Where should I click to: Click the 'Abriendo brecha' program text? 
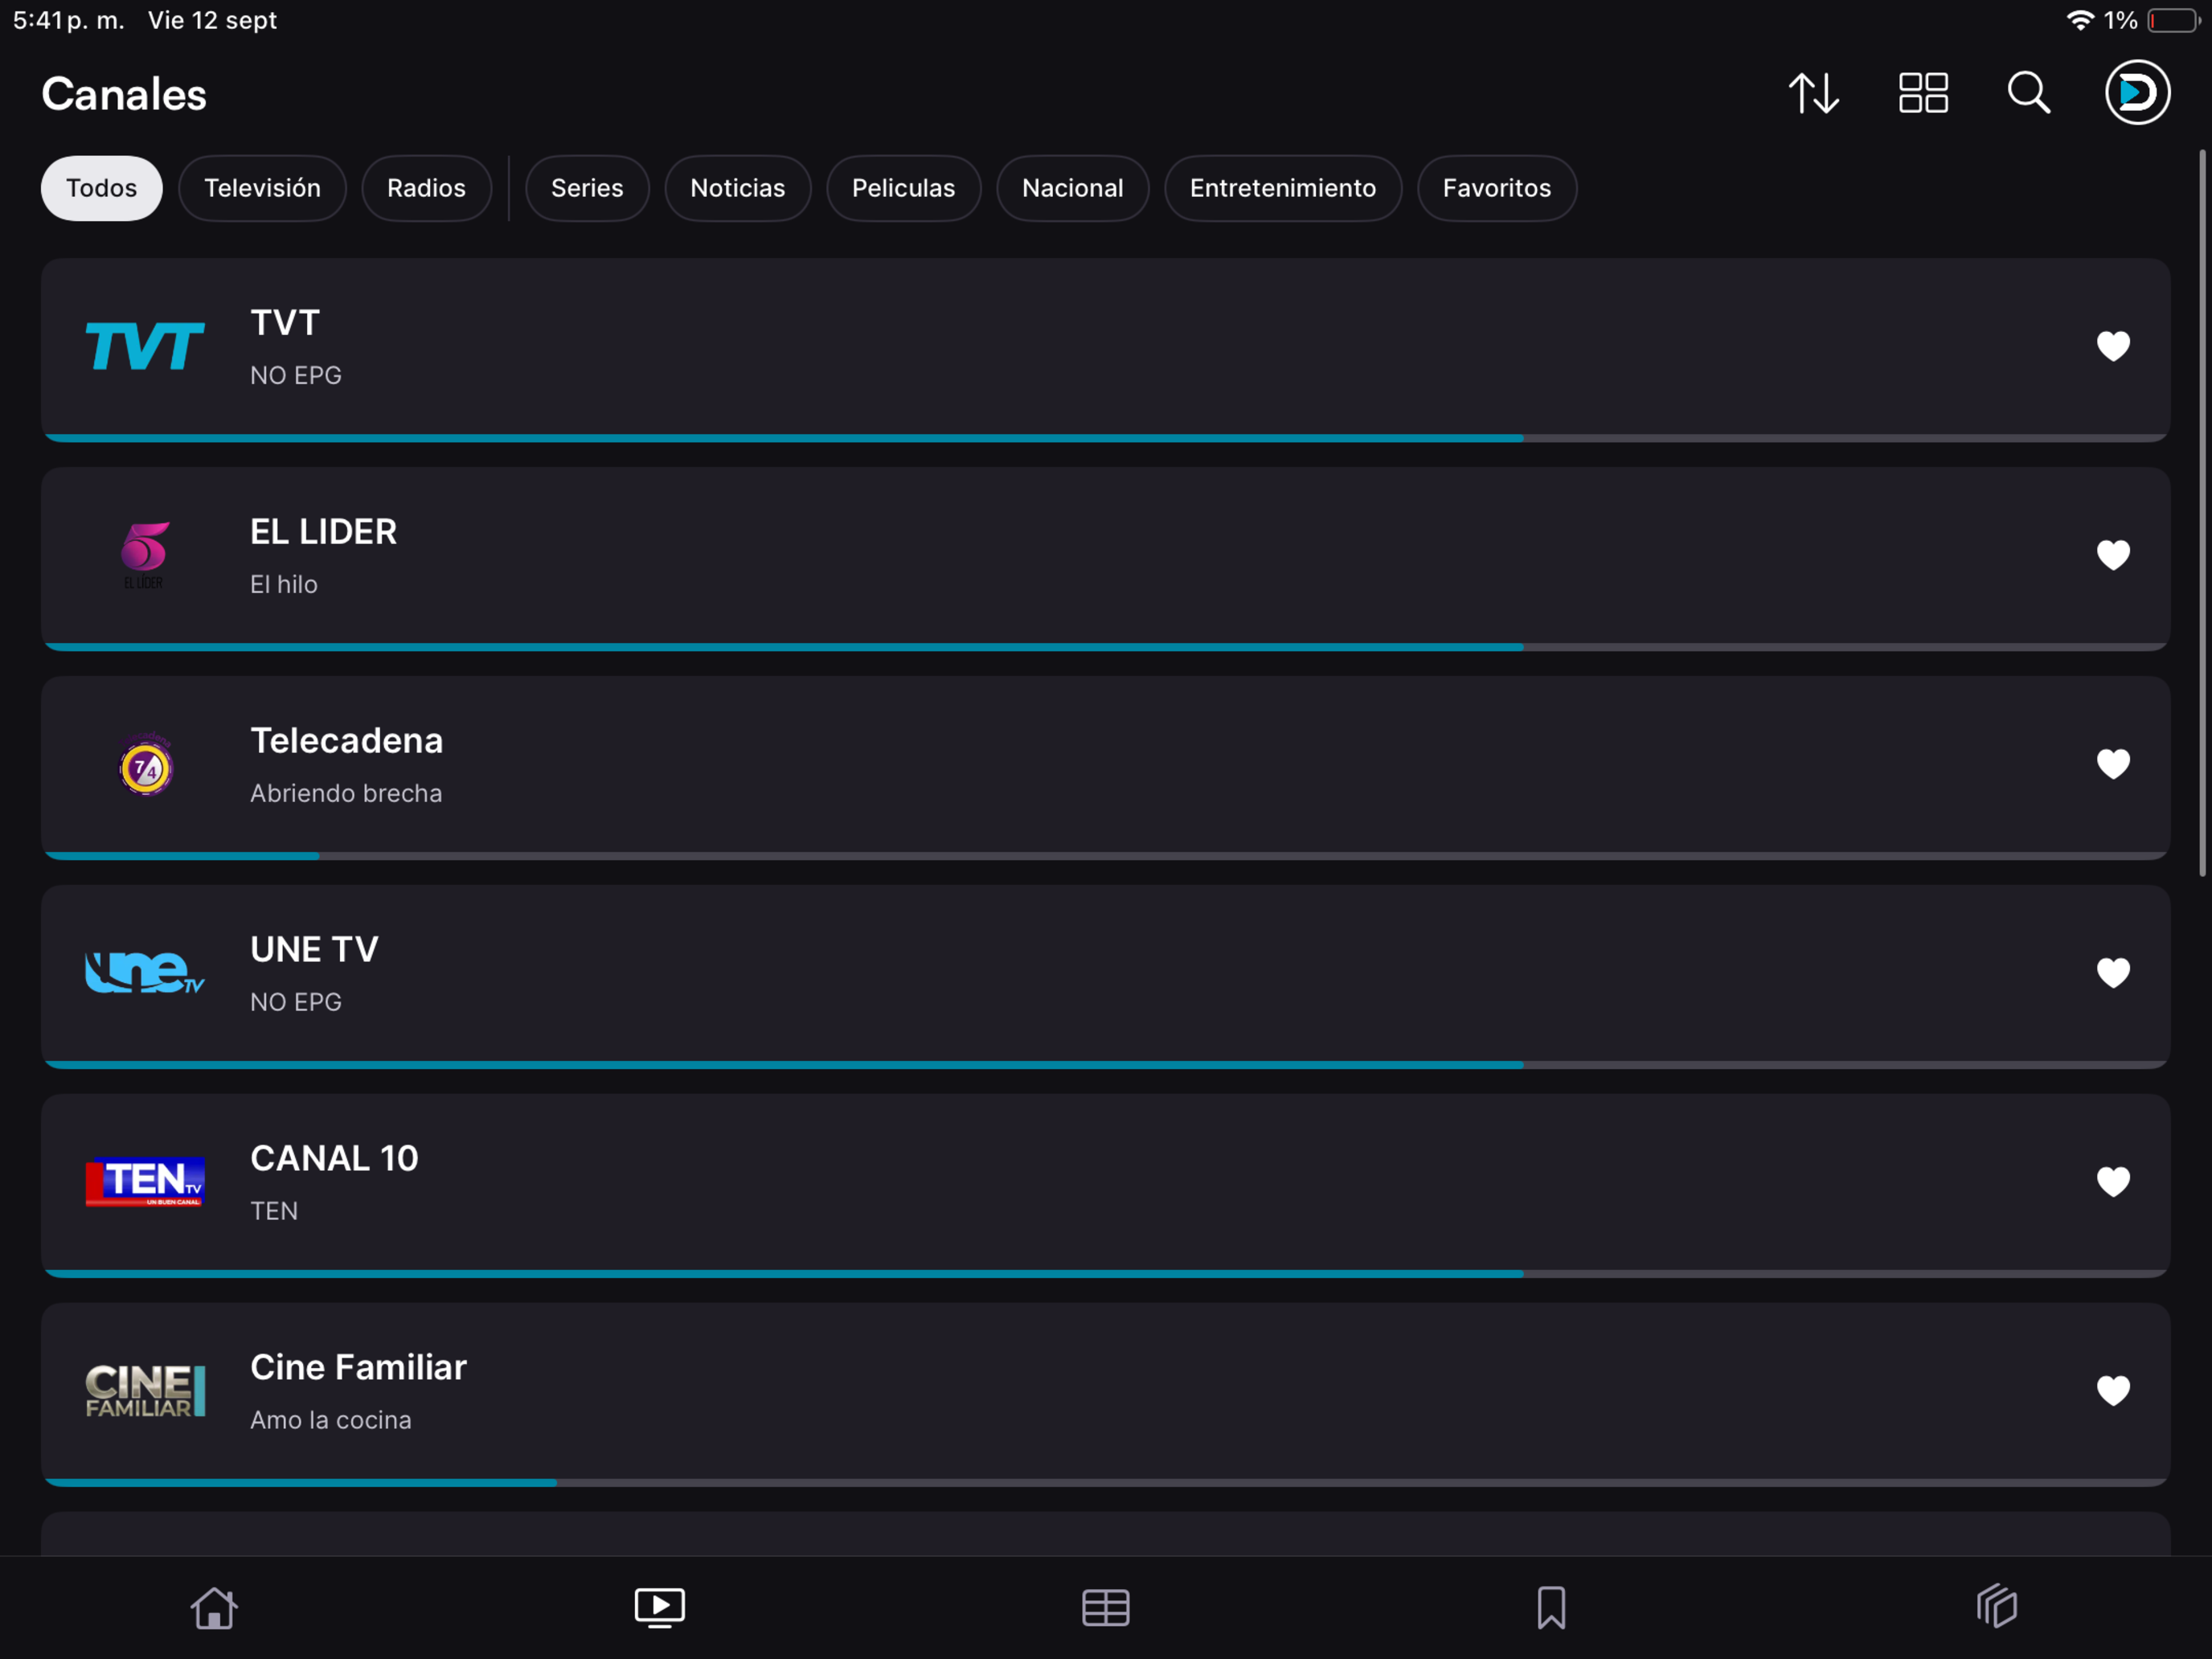click(x=346, y=793)
